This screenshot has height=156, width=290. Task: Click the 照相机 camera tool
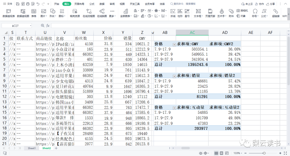point(242,11)
